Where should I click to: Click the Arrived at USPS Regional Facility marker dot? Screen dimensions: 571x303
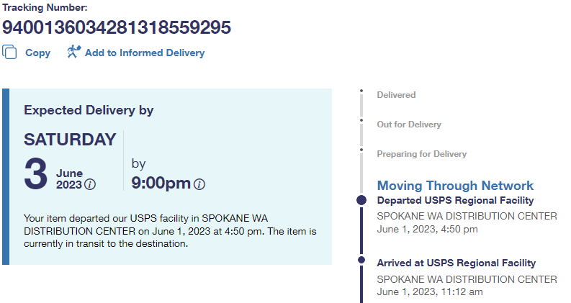pos(361,263)
